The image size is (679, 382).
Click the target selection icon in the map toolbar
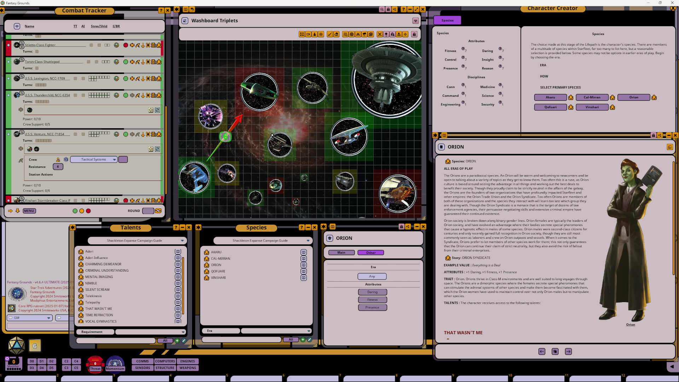click(x=352, y=34)
